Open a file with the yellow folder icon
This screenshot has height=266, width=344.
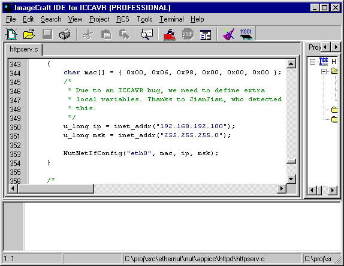coord(29,34)
